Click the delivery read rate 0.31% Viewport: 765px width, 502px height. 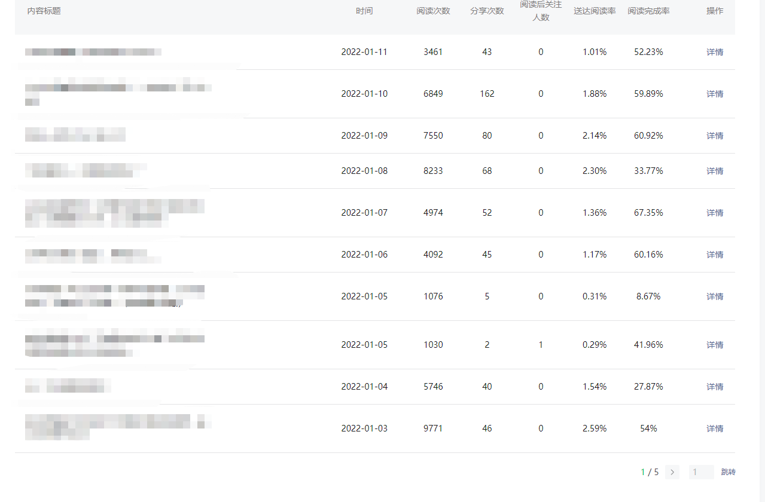pyautogui.click(x=595, y=296)
